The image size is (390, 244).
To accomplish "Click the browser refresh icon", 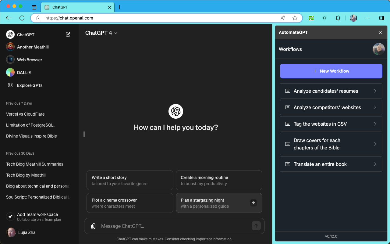I will pos(22,18).
